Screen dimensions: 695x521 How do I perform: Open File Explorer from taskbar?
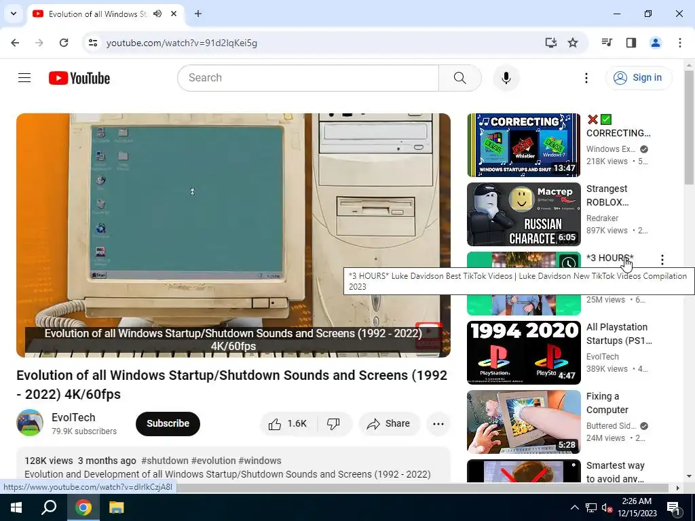tap(116, 507)
